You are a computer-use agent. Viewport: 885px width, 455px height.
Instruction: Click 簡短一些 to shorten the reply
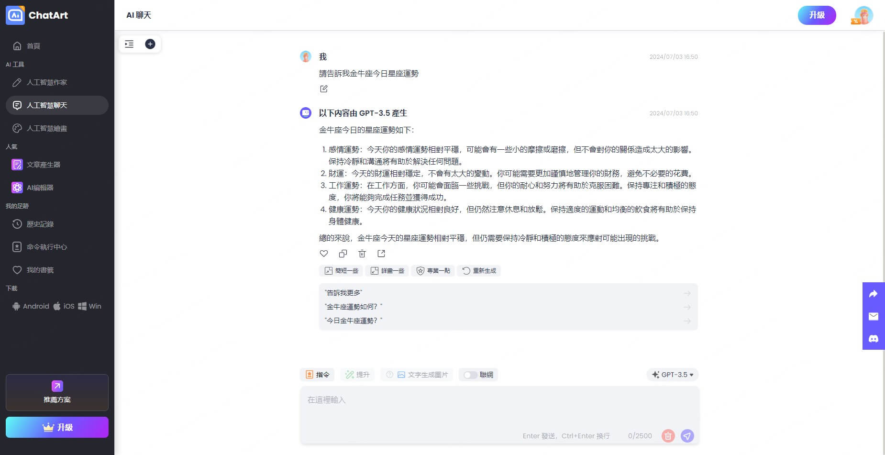tap(341, 271)
